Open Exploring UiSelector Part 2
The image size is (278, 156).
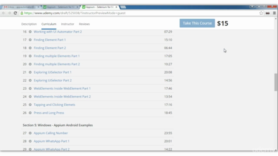pyautogui.click(x=53, y=81)
